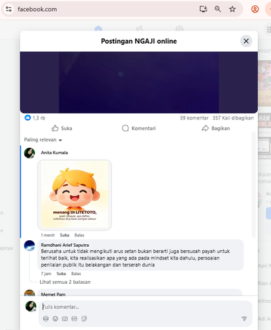Click the Suka button under the post
Image resolution: width=271 pixels, height=330 pixels.
point(62,128)
